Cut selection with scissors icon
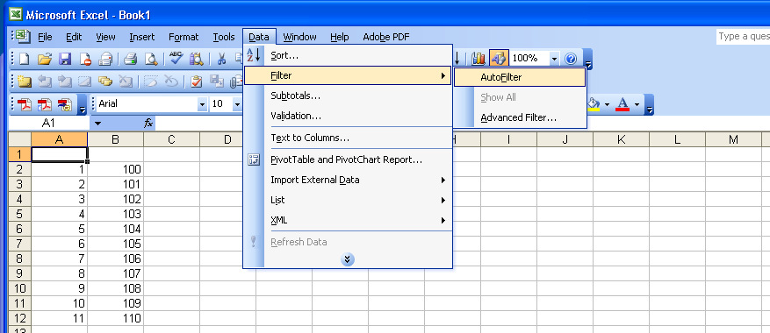 pos(221,59)
